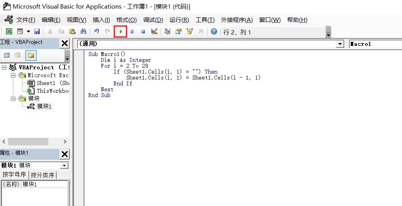Click the Toolbox wrench icon
The image size is (402, 206).
tap(201, 31)
